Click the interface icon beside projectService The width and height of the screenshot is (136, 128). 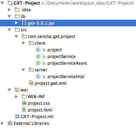[x=38, y=57]
